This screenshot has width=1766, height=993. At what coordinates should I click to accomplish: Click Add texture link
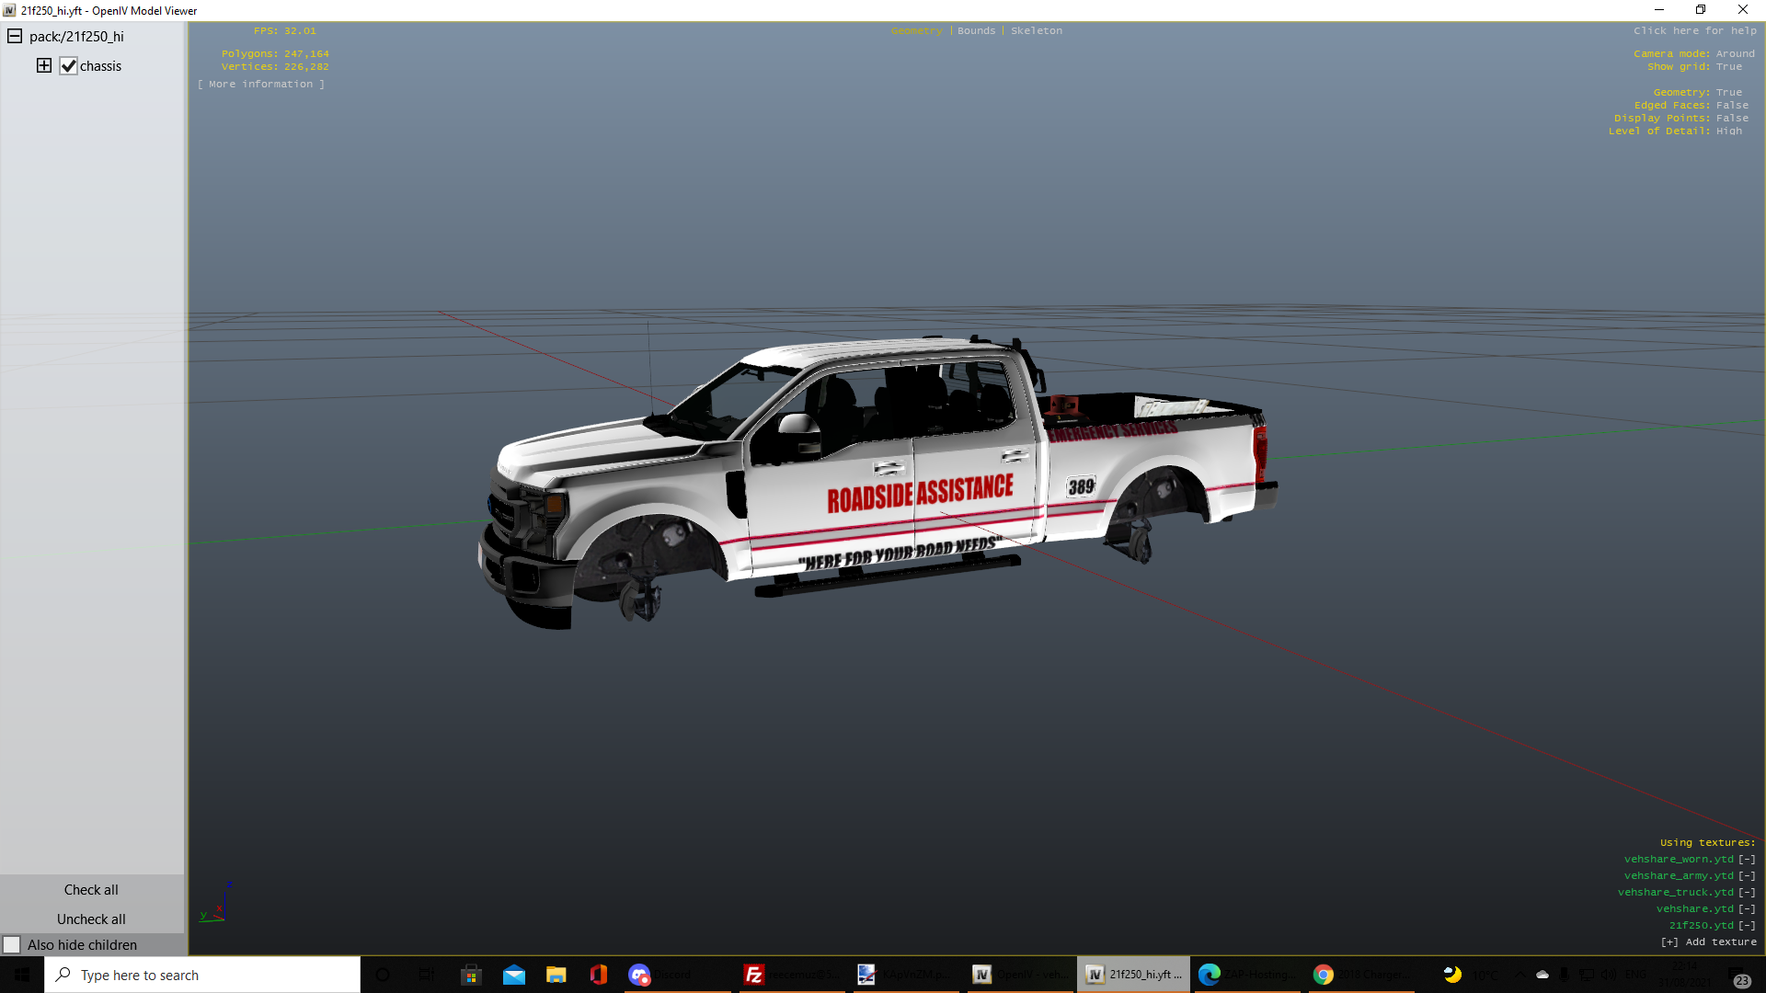coord(1709,942)
